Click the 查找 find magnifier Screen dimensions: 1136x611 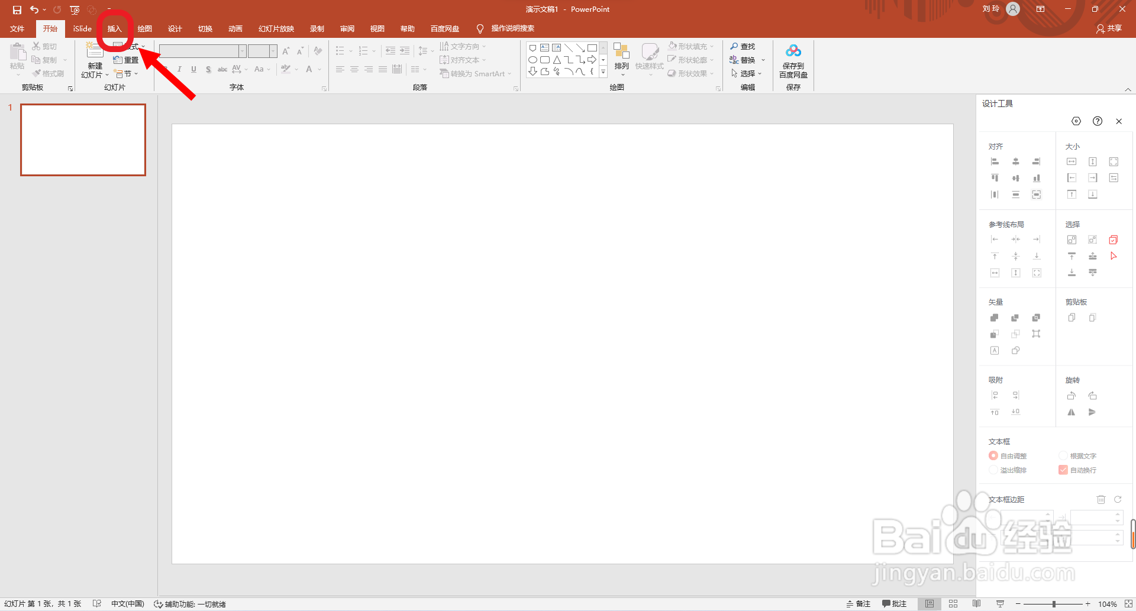click(743, 46)
